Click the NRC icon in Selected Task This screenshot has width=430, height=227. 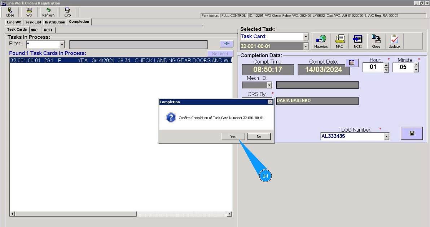pyautogui.click(x=339, y=42)
